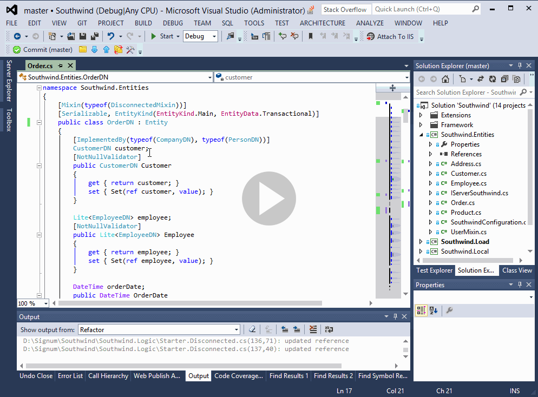Click the Start debugging button
Viewport: 538px width, 397px height.
[162, 36]
